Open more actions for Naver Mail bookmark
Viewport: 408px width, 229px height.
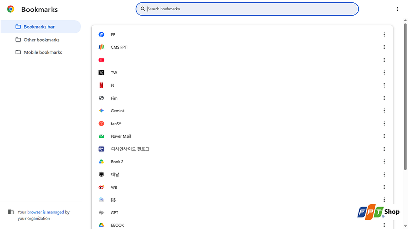[x=384, y=136]
